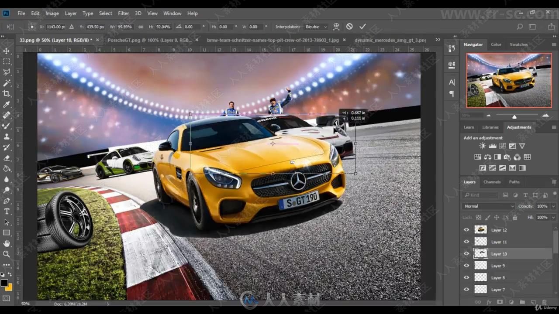Select the Eyedropper tool
This screenshot has height=314, width=559.
coord(7,104)
